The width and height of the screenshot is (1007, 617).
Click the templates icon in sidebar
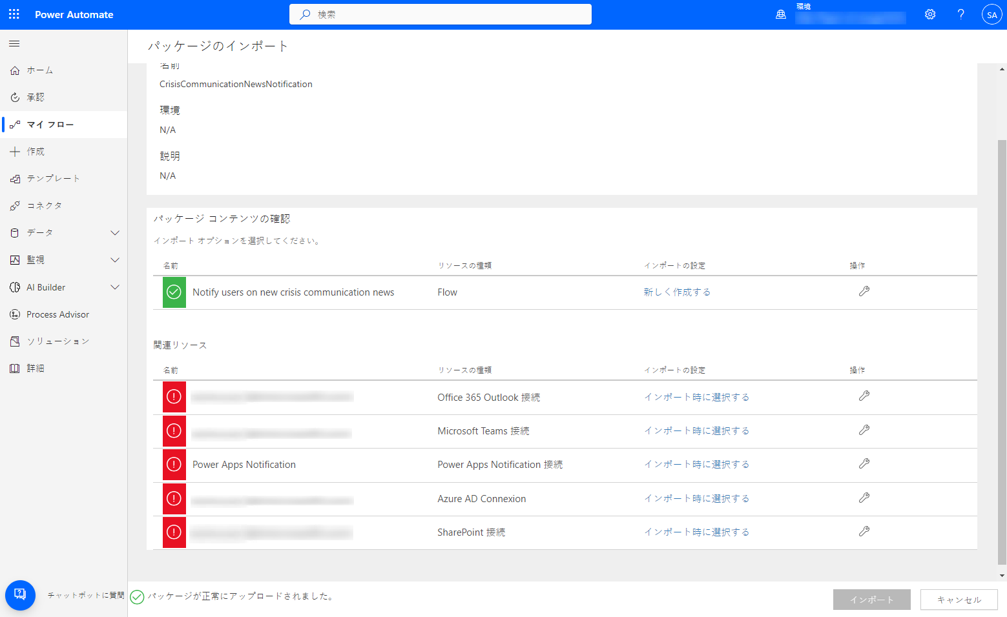tap(15, 179)
